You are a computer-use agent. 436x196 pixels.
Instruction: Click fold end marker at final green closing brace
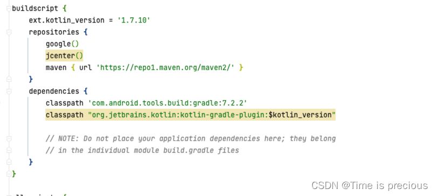[x=9, y=174]
